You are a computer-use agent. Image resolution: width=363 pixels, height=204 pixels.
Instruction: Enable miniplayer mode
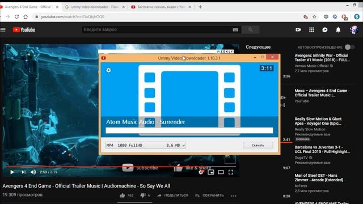[x=211, y=172]
